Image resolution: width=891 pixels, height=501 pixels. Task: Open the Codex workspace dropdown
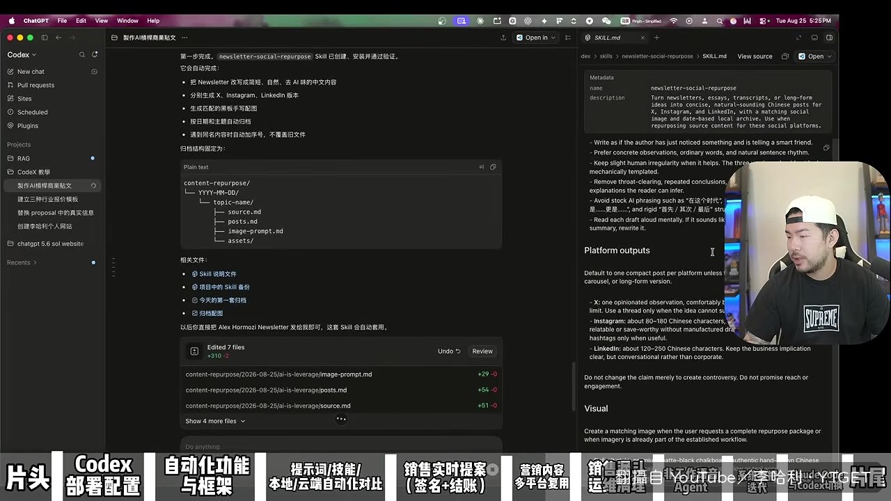coord(22,54)
